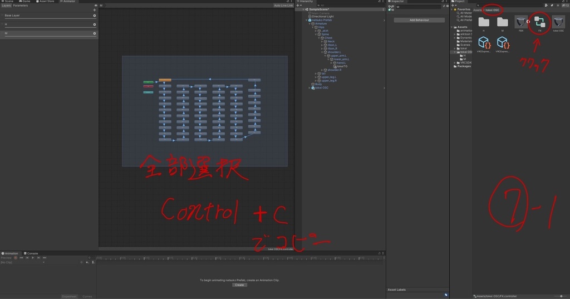Open Project create plus dropdown
570x299 pixels.
point(454,6)
